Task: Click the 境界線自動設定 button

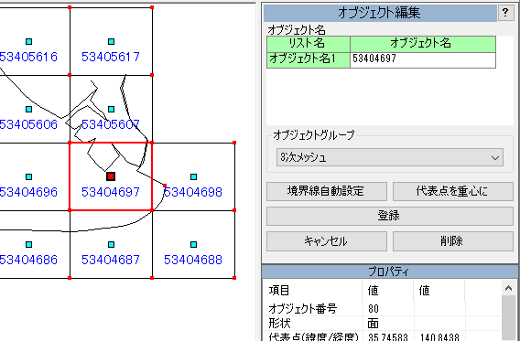Action: 327,191
